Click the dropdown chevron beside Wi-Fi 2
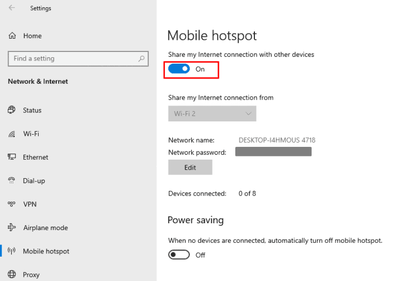Screen dimensions: 407x281 point(249,113)
